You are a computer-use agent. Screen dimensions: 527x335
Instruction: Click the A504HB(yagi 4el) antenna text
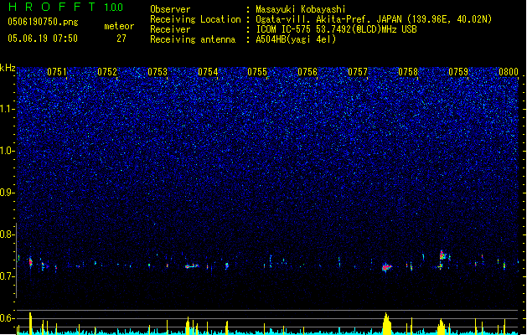coord(296,39)
